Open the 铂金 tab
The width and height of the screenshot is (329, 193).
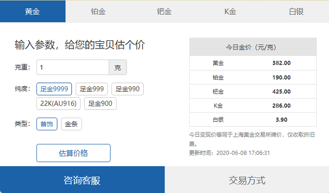click(98, 11)
